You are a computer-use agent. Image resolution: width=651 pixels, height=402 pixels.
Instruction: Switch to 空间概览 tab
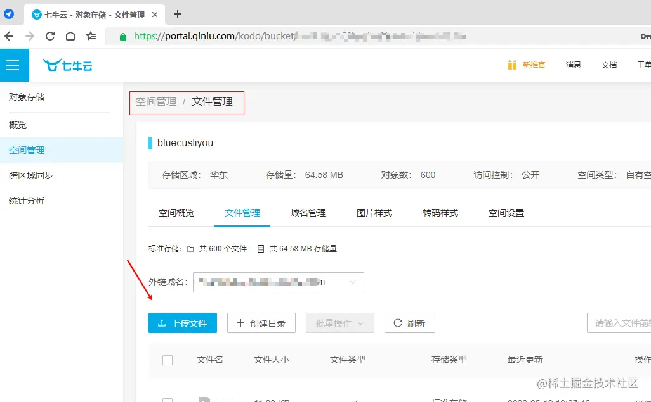coord(176,213)
